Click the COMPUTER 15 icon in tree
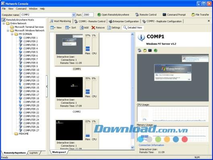 [x=20, y=88]
